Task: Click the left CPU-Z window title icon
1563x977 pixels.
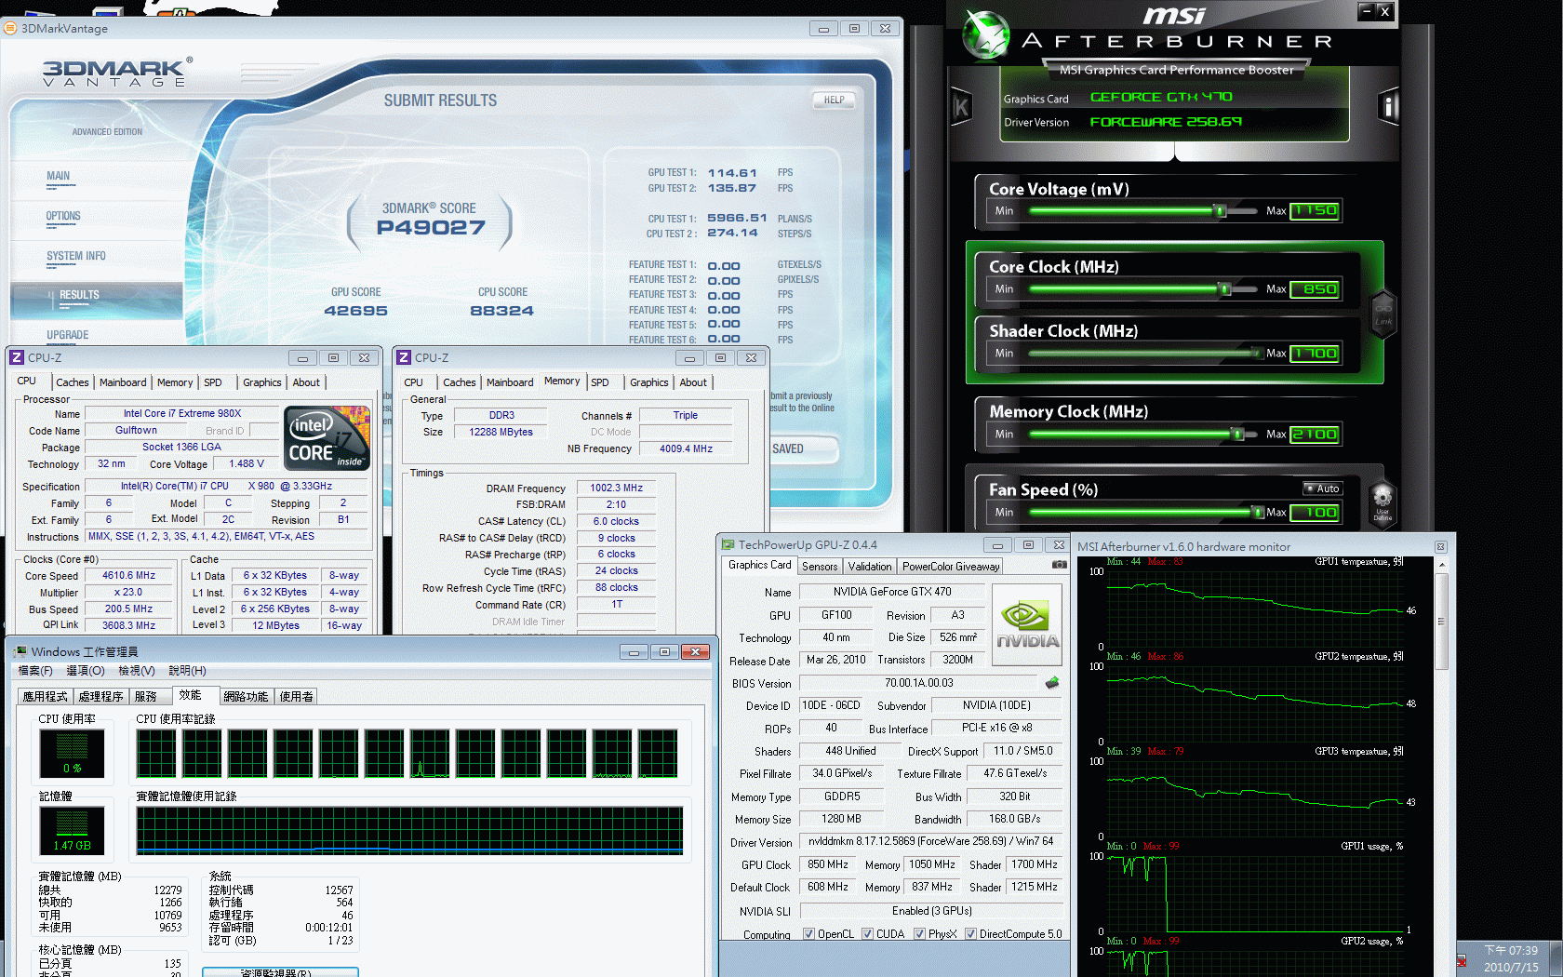Action: 16,357
